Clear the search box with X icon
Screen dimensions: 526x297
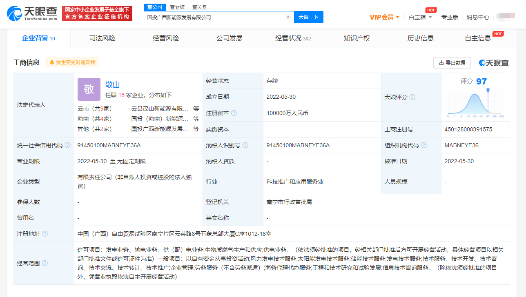pyautogui.click(x=288, y=17)
